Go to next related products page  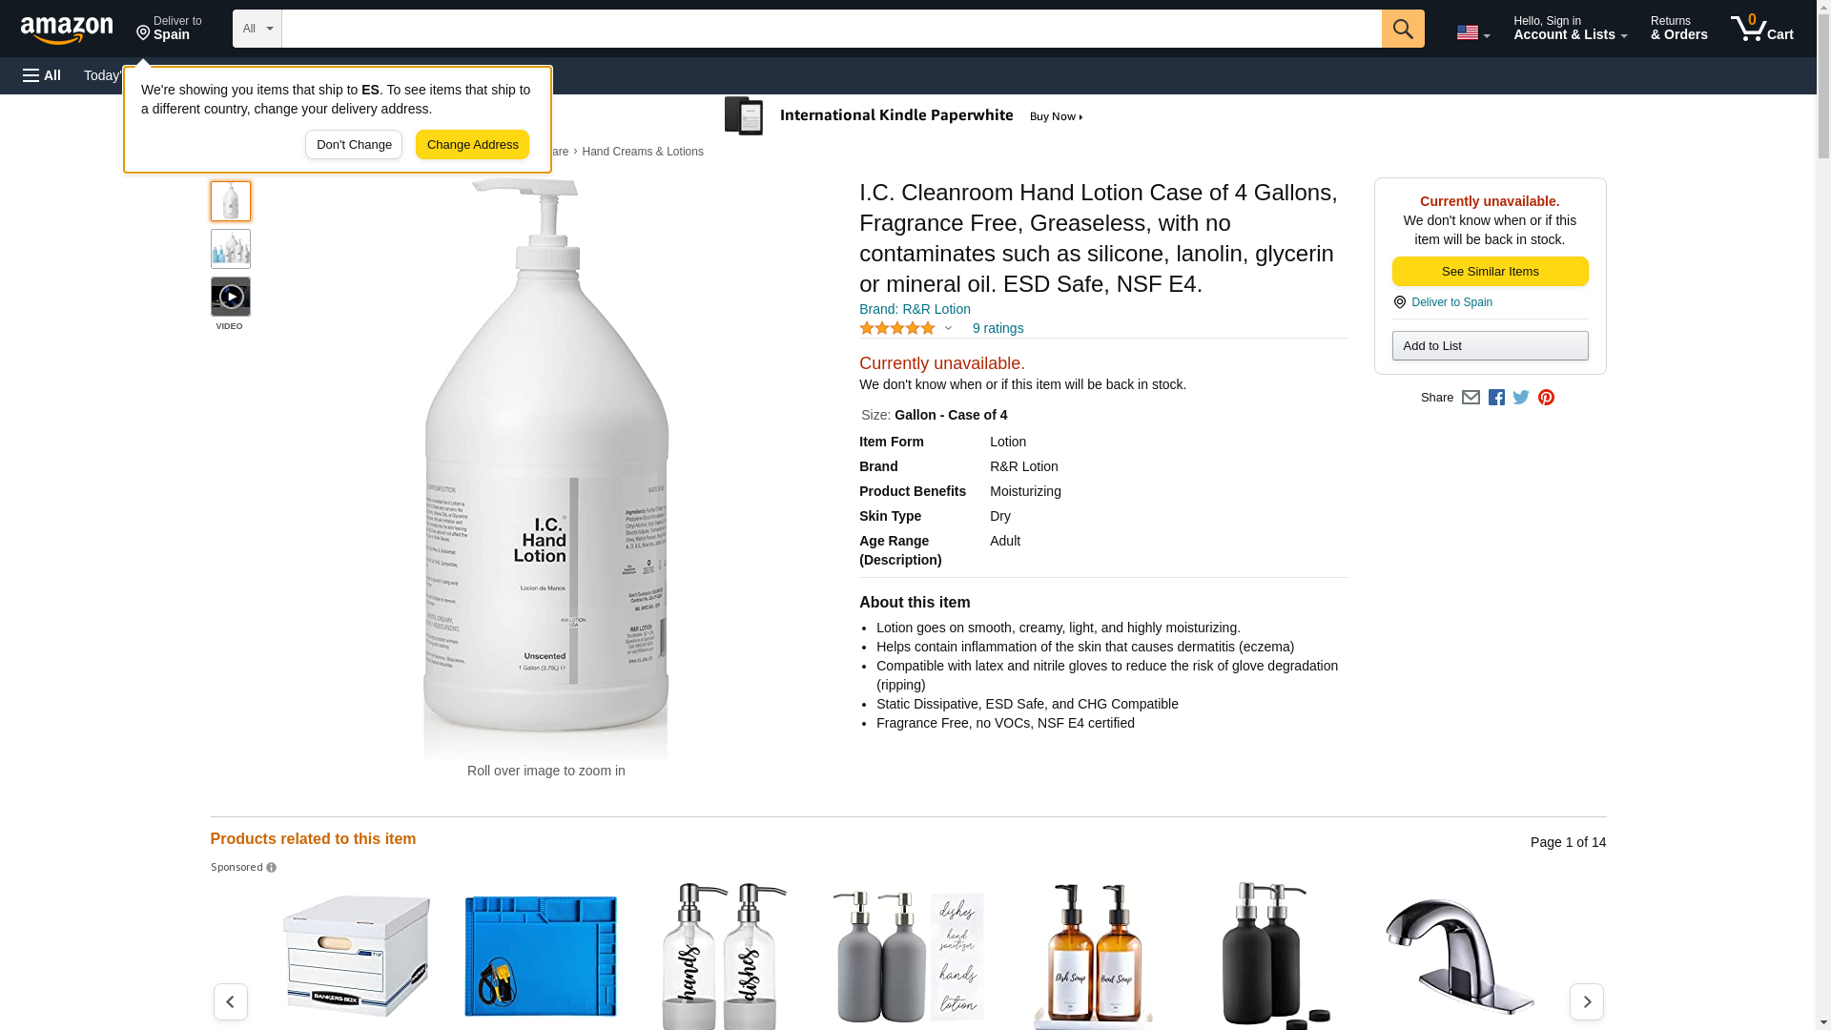[x=1586, y=1001]
